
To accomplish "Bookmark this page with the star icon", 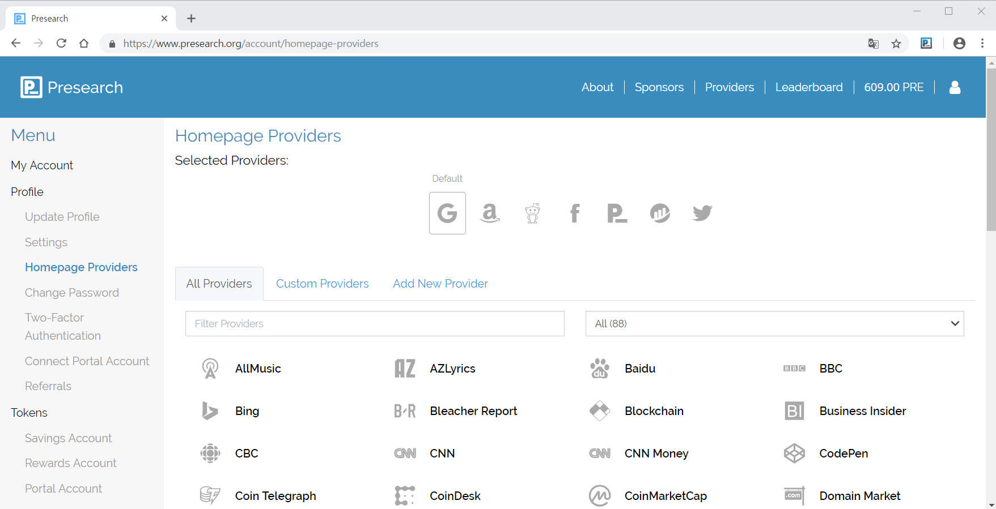I will 896,44.
